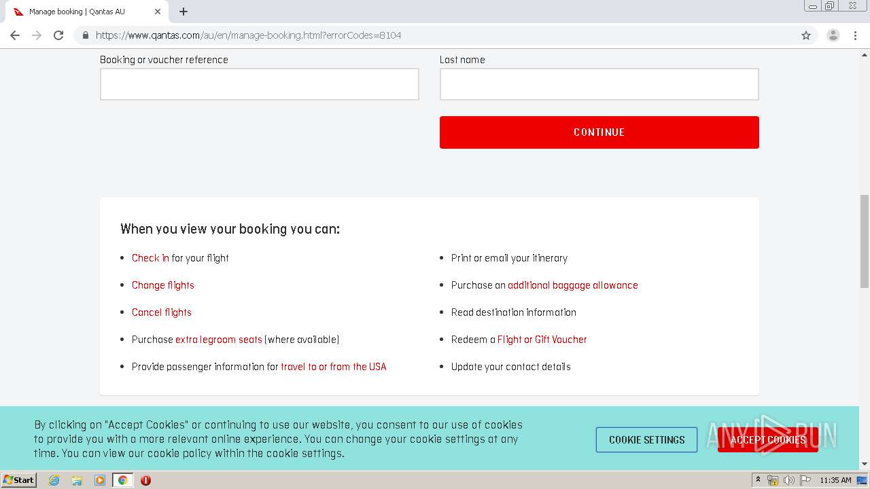Click the scrollbar down arrow
This screenshot has width=870, height=489.
865,464
